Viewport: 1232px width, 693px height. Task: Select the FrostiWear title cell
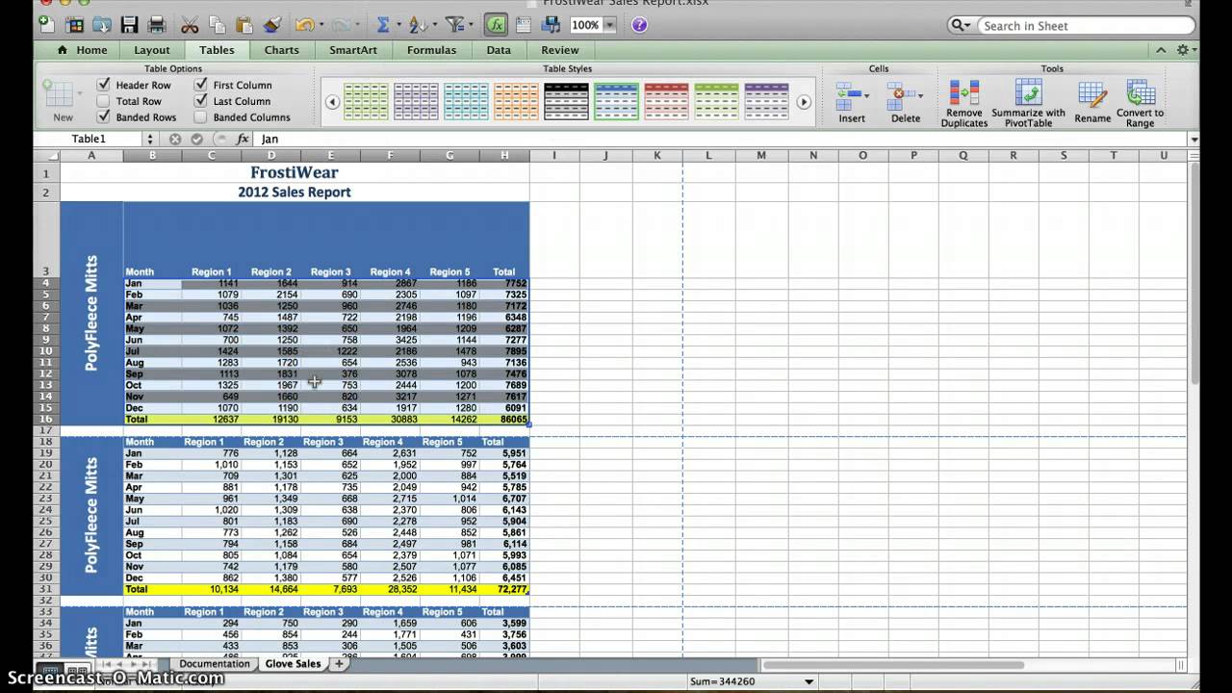[295, 172]
